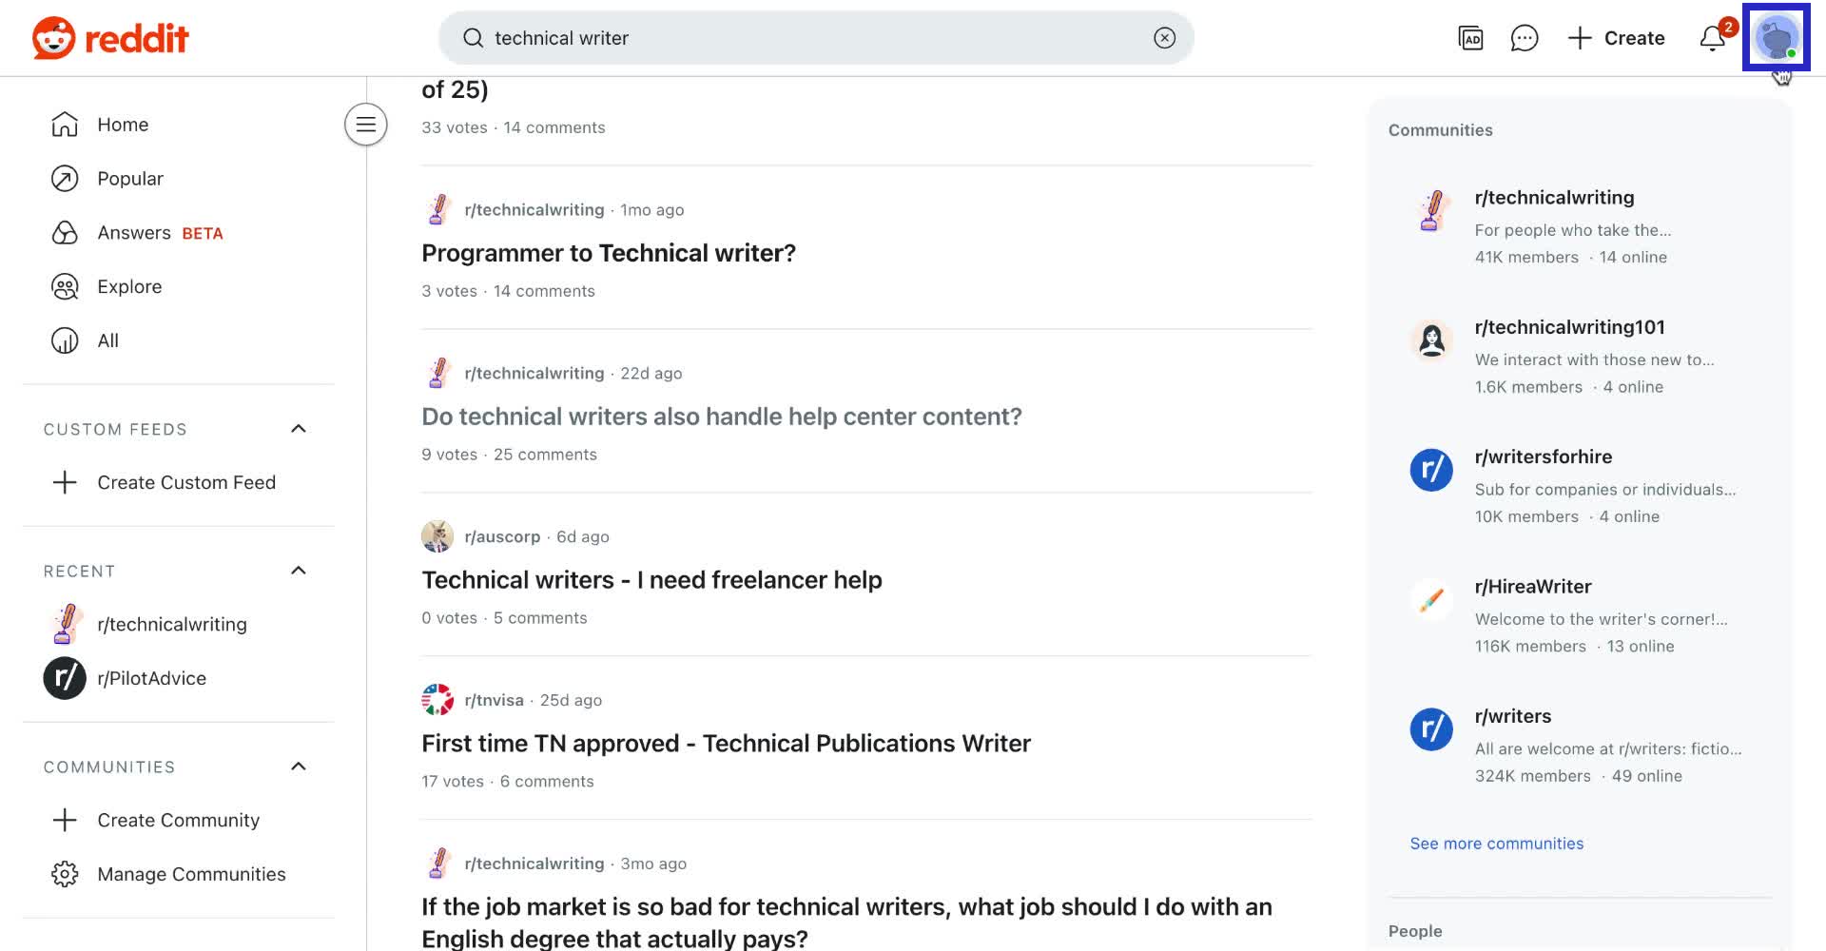
Task: Select the Explore icon in the sidebar
Action: point(64,286)
